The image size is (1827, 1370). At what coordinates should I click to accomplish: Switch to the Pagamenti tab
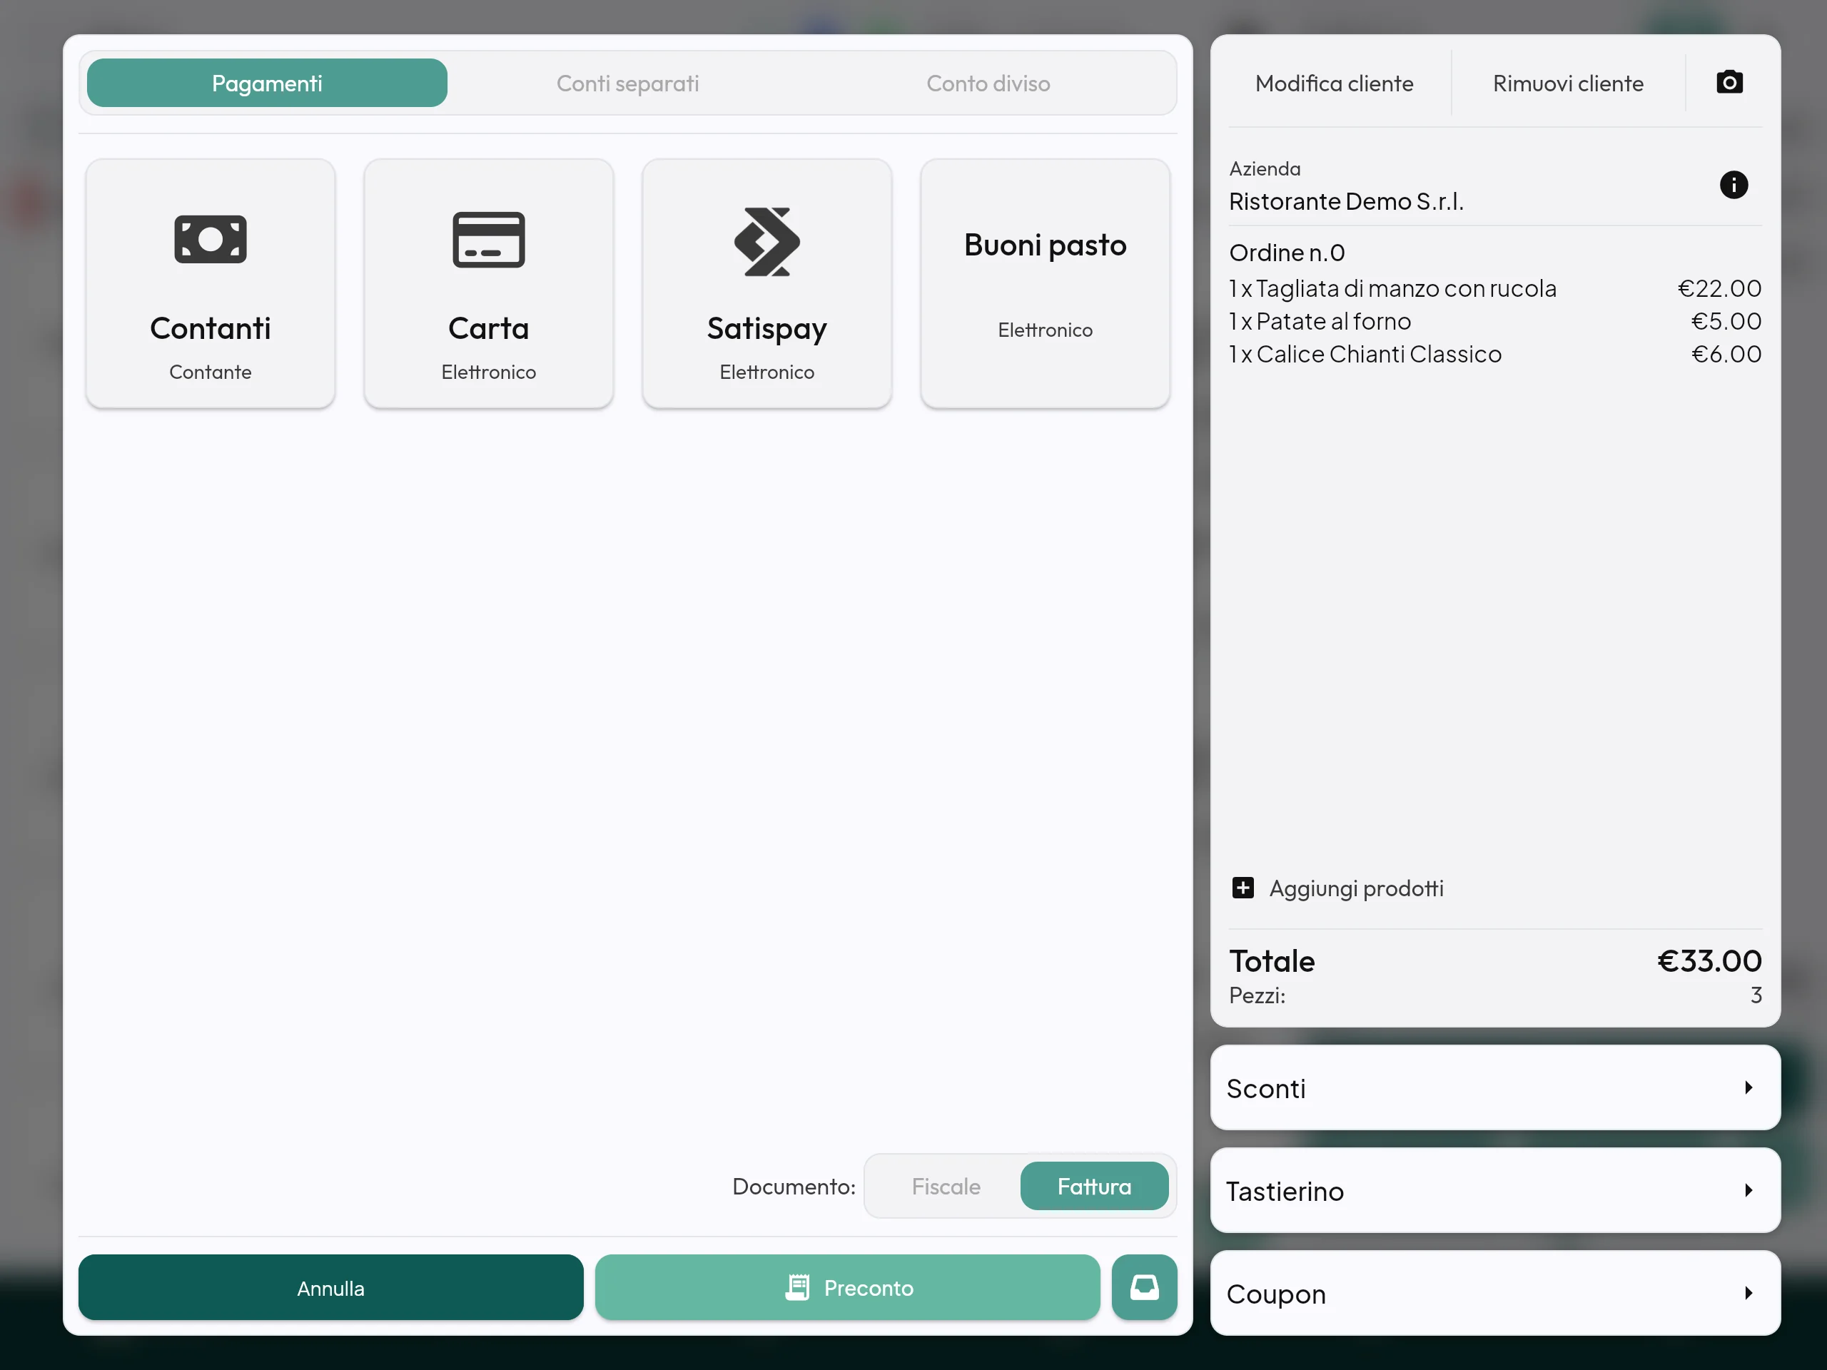[x=267, y=83]
